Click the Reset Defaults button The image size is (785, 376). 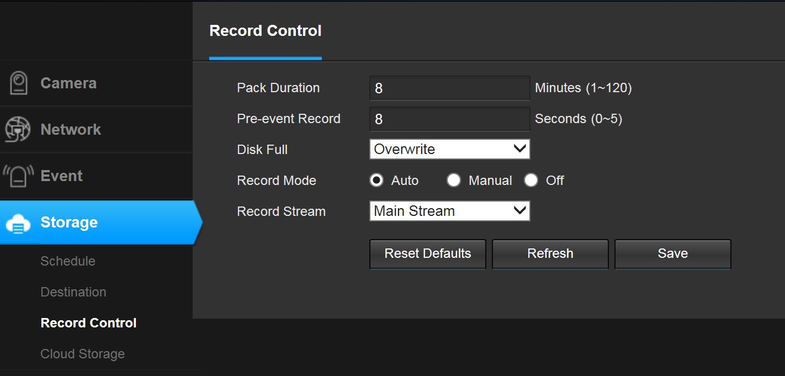tap(428, 253)
